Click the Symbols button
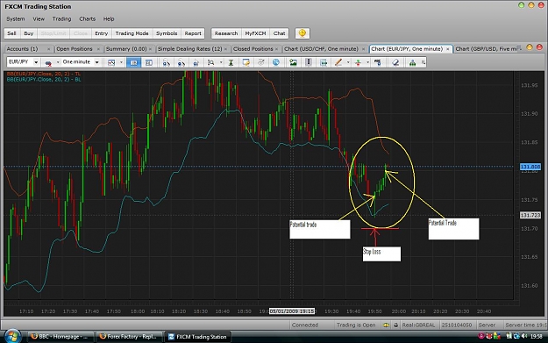The height and width of the screenshot is (343, 548). tap(167, 33)
